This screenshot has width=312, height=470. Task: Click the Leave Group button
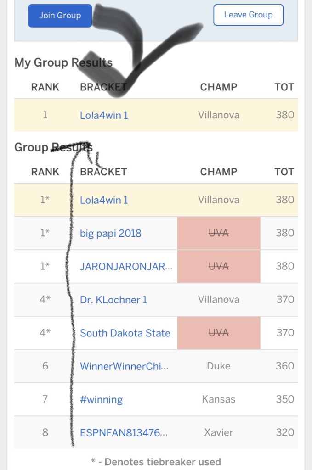point(249,15)
